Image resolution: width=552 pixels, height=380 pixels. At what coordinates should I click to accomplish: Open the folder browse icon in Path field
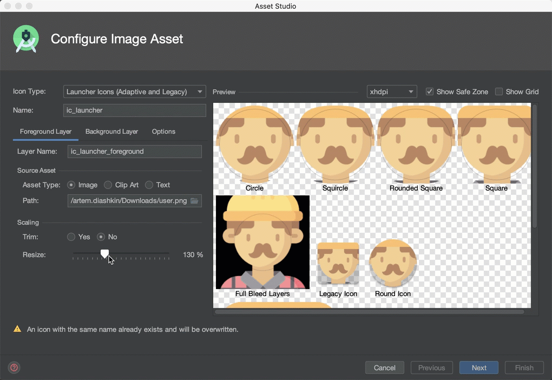pyautogui.click(x=194, y=201)
